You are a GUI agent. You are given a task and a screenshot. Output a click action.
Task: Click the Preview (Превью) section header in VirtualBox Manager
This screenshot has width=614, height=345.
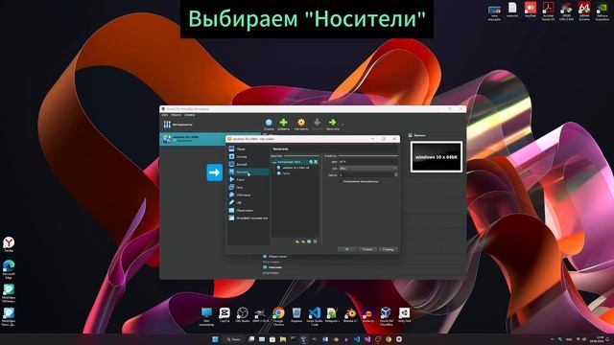pyautogui.click(x=417, y=135)
